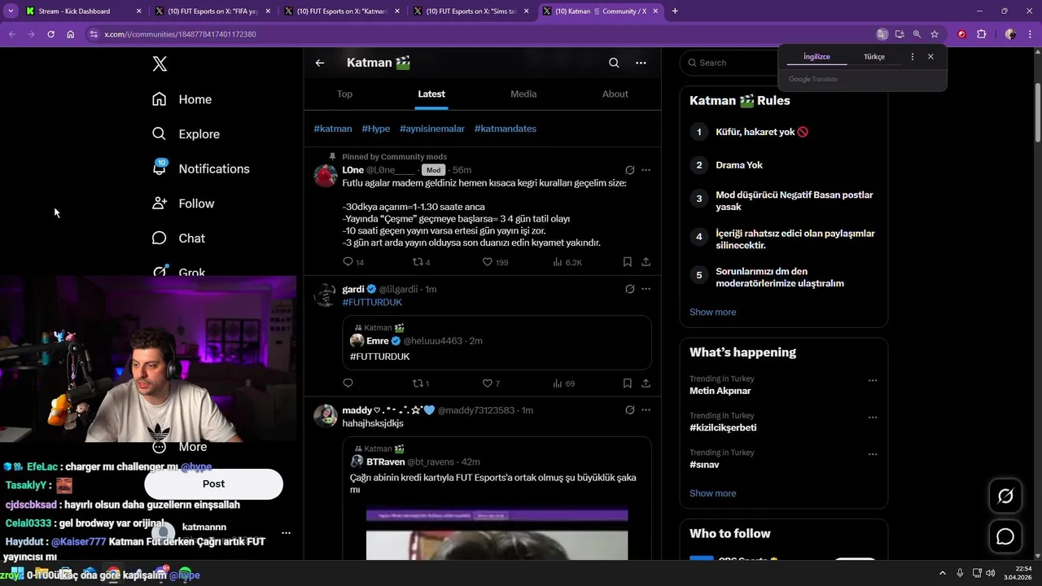Open options for #kizilcikşerbeti trend

tap(873, 417)
